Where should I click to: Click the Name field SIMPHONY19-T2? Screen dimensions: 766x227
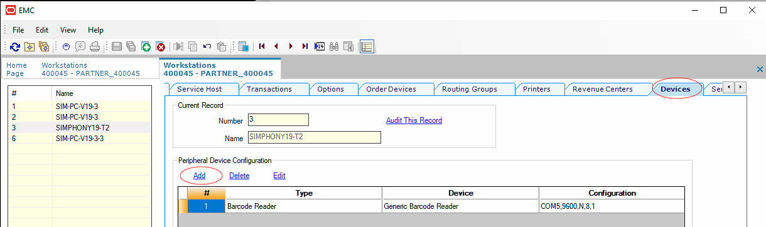point(314,137)
